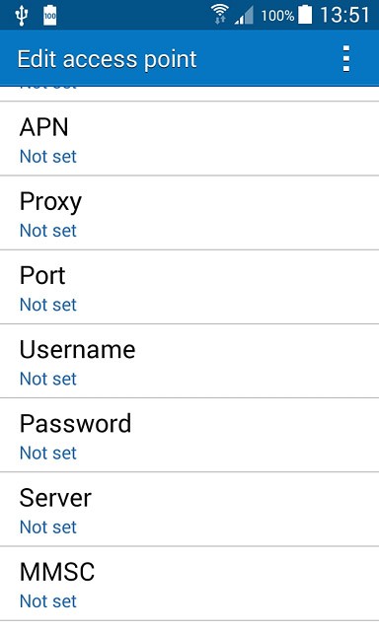Open the APN setting
The width and height of the screenshot is (379, 631).
click(x=189, y=139)
